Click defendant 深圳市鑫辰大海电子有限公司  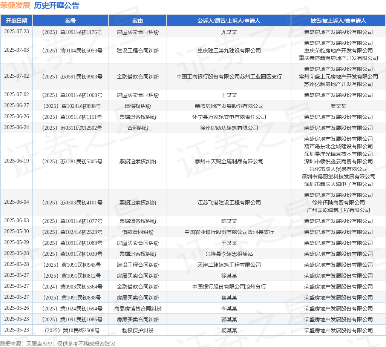coord(338,184)
